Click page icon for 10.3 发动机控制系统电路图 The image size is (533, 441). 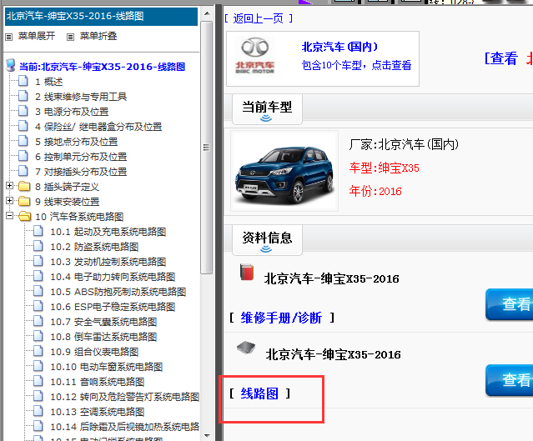point(38,261)
